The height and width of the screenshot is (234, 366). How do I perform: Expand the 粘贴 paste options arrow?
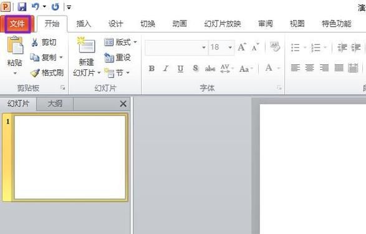(x=15, y=74)
